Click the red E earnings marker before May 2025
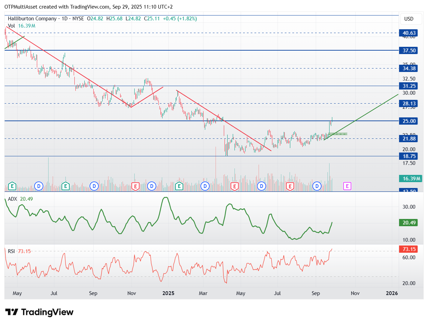Screen dimensions: 428x325 [234, 186]
